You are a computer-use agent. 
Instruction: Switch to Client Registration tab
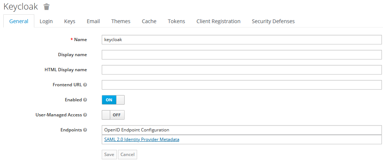(x=218, y=21)
